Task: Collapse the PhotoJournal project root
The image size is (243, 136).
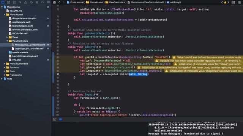Action: coord(2,7)
